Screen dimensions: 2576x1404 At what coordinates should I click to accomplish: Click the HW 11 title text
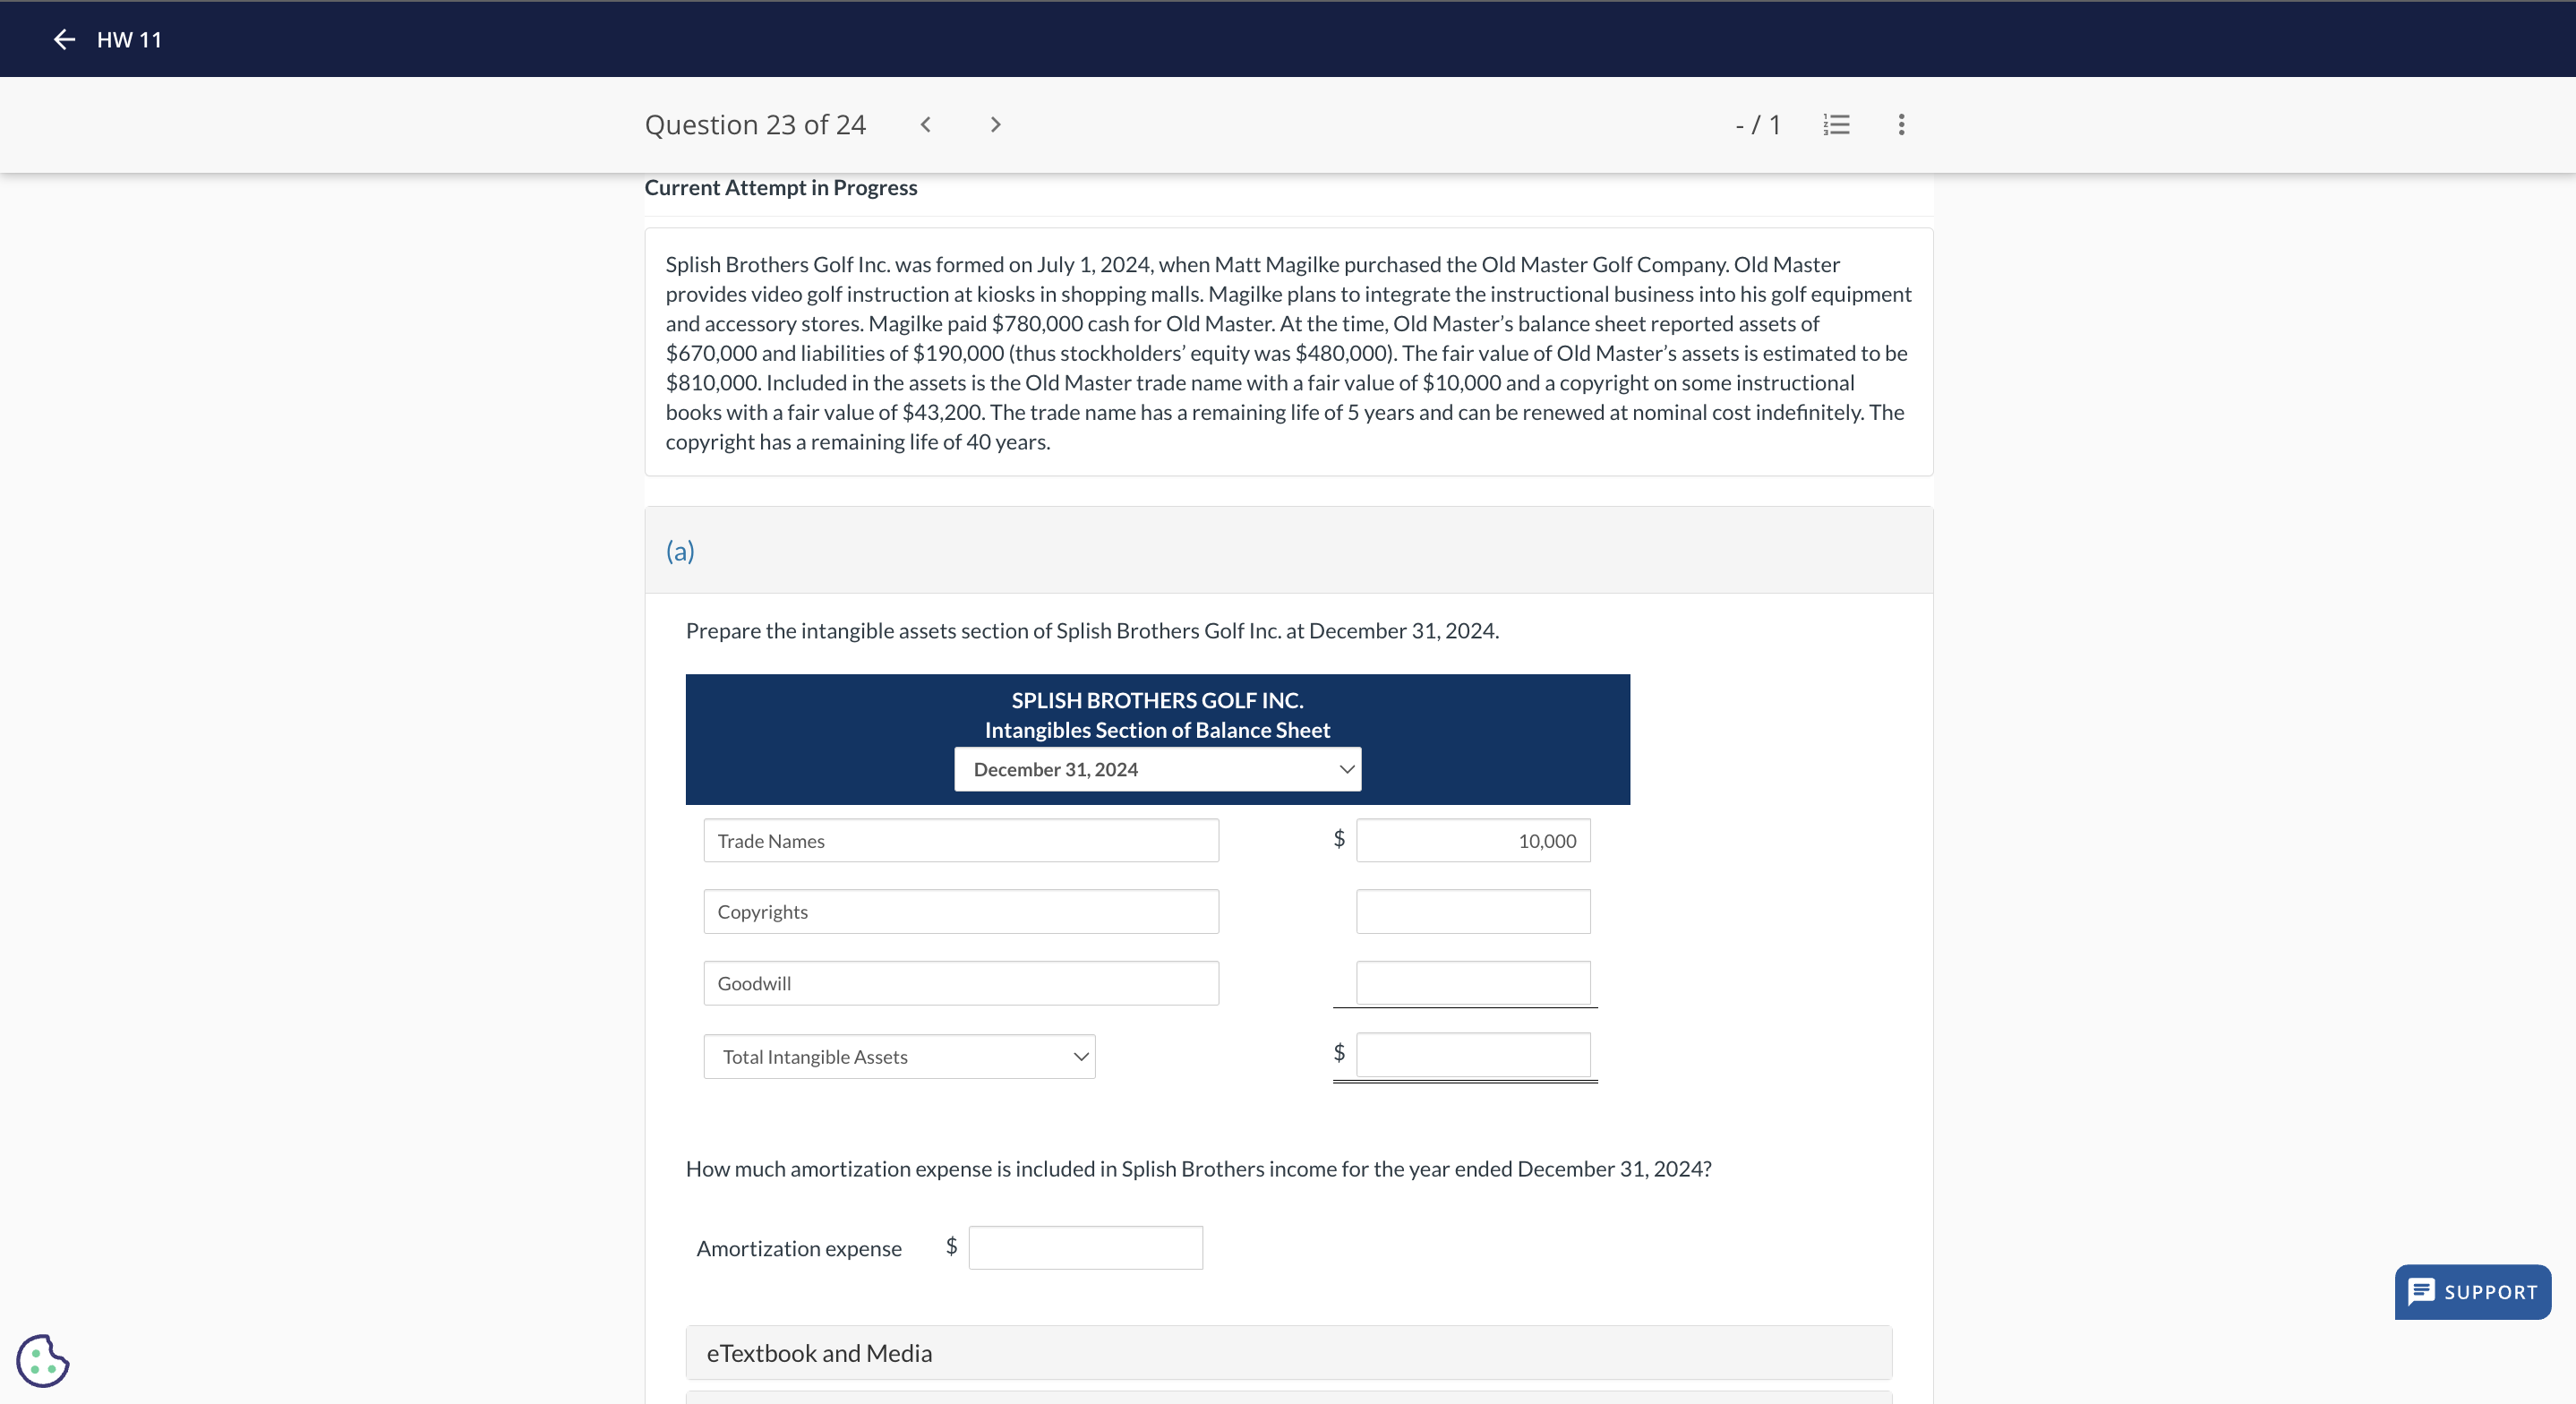click(x=129, y=39)
